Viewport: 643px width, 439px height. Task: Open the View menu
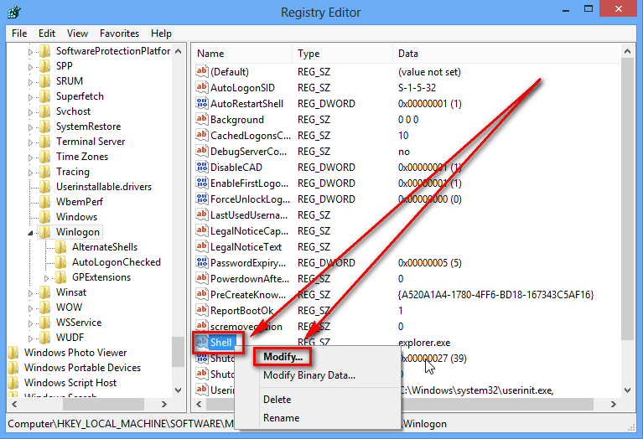(x=77, y=34)
